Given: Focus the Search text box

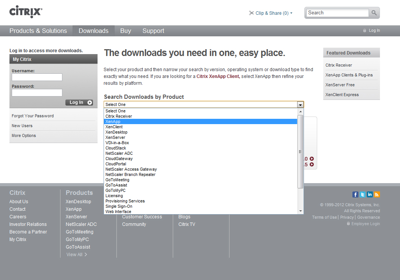Looking at the screenshot, I should point(338,13).
